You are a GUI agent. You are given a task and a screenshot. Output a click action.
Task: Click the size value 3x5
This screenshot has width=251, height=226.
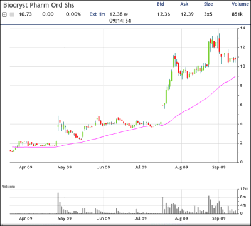click(x=209, y=14)
